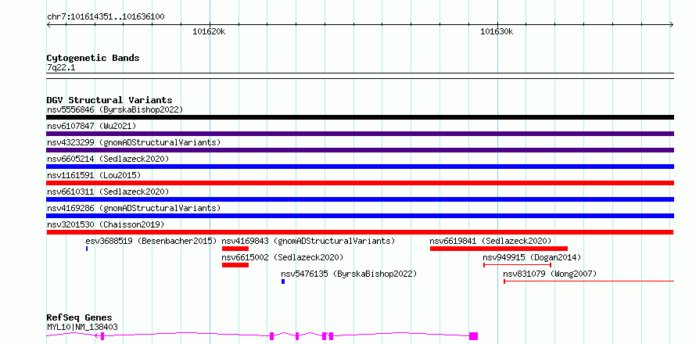Click the blue nsv6610311 variant bar
Image resolution: width=696 pixels, height=344 pixels.
pos(360,199)
